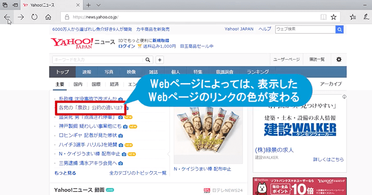The image size is (372, 195).
Task: Expand the tab preview chevron
Action: click(99, 5)
